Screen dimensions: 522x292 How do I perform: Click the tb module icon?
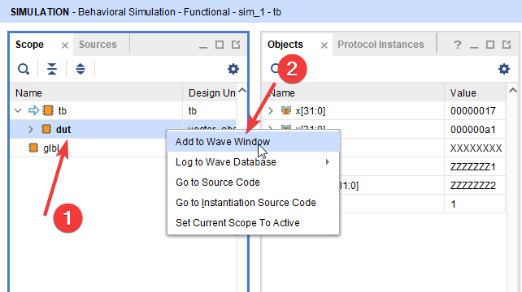[48, 110]
